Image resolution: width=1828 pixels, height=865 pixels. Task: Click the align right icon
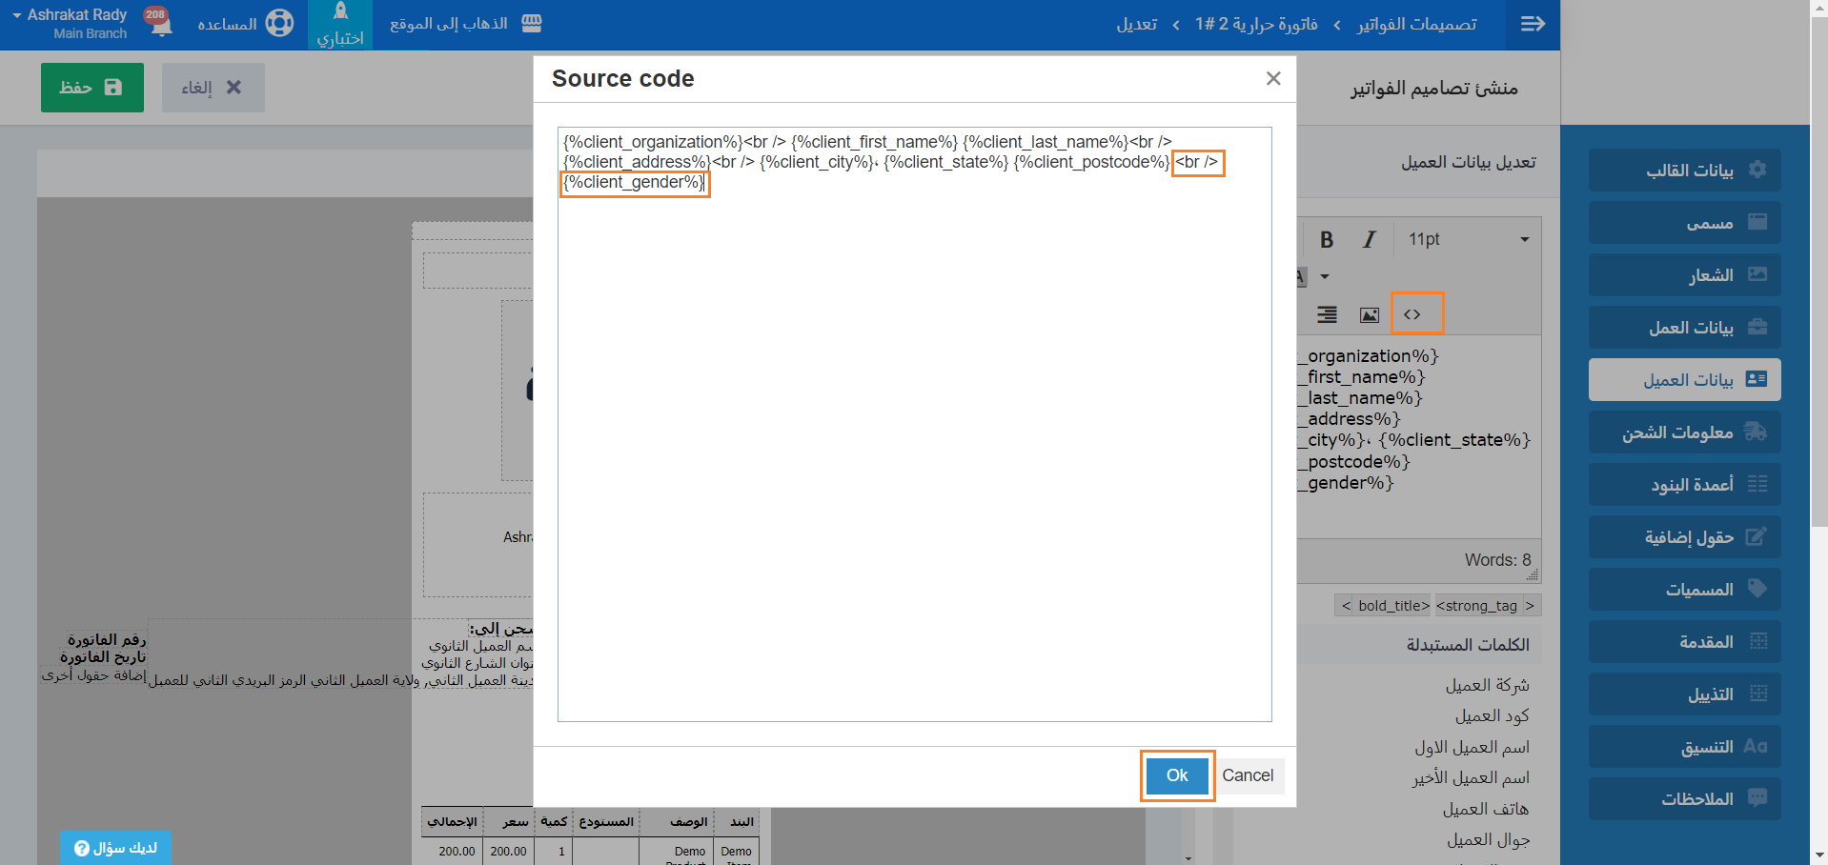(1327, 315)
